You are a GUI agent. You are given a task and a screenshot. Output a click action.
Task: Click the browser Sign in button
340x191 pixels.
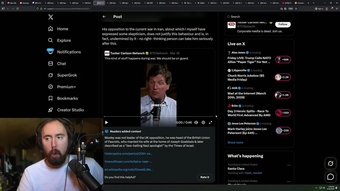tap(319, 8)
